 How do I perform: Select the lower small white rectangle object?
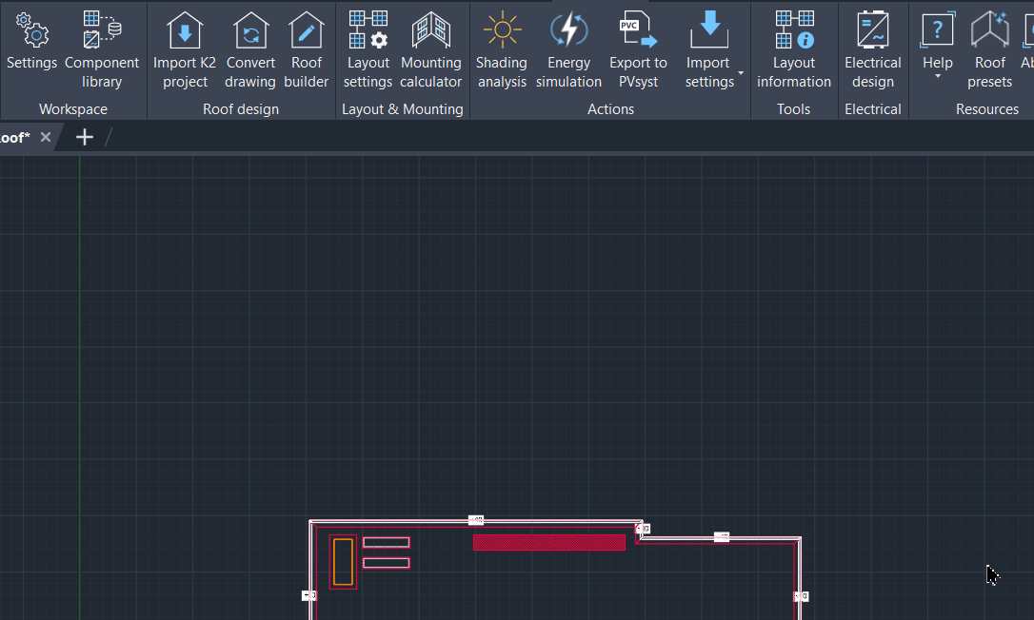(387, 563)
